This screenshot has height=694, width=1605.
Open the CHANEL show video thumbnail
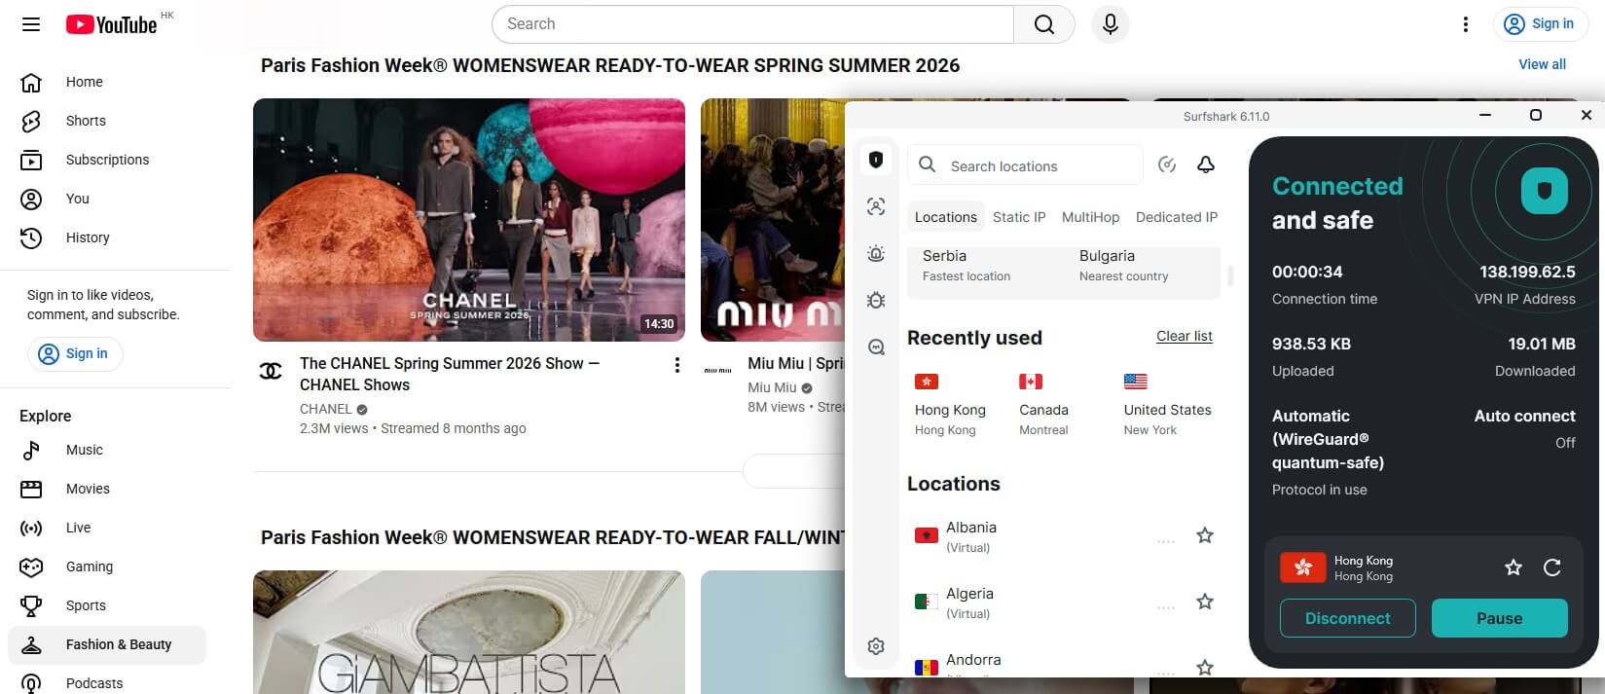469,220
